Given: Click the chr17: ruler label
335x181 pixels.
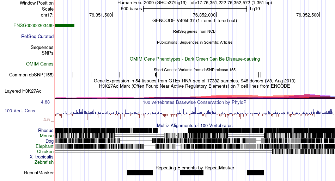Looking at the screenshot, I should pos(47,15).
